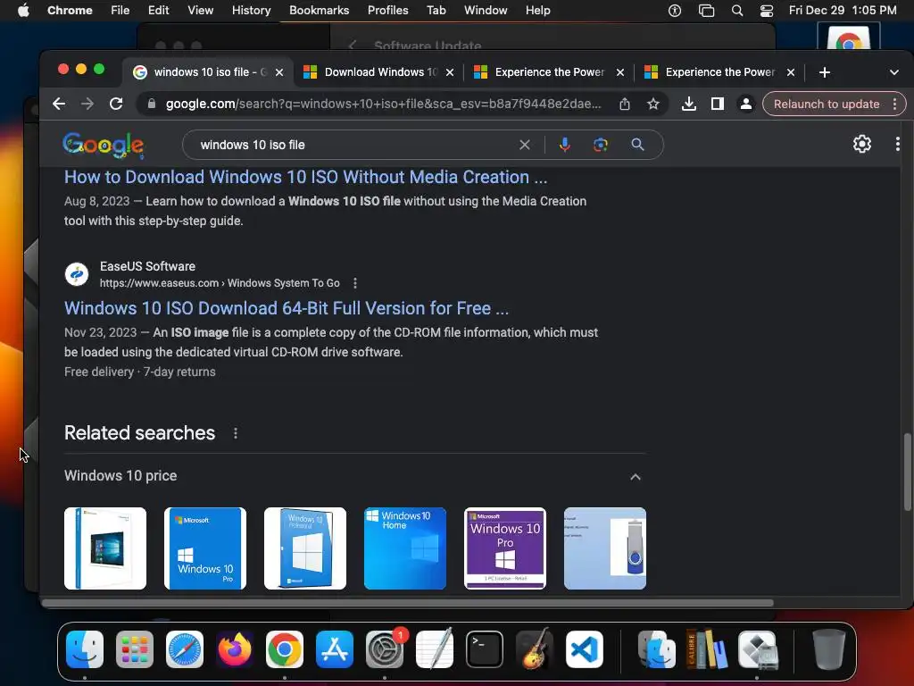Launch Terminal from the Dock

point(485,649)
